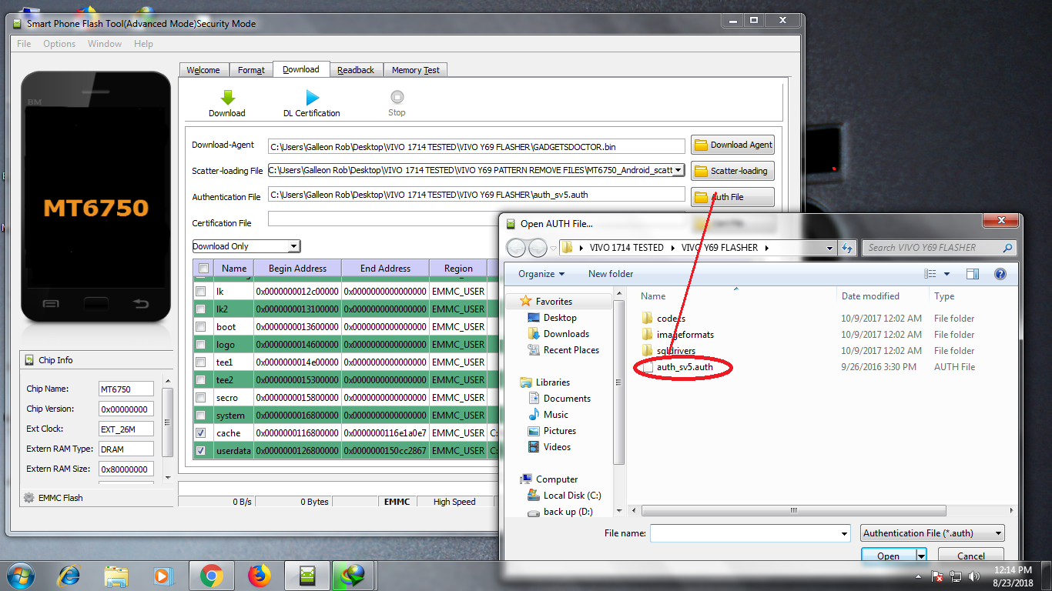
Task: Select Pictures library
Action: (559, 431)
